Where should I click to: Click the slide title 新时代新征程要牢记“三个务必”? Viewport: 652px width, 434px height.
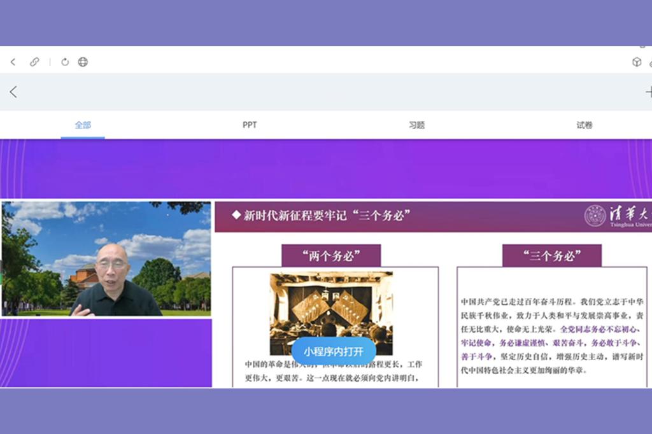point(326,216)
